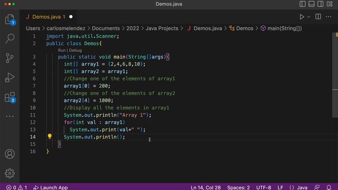Toggle the secondary side bar

coord(321,4)
